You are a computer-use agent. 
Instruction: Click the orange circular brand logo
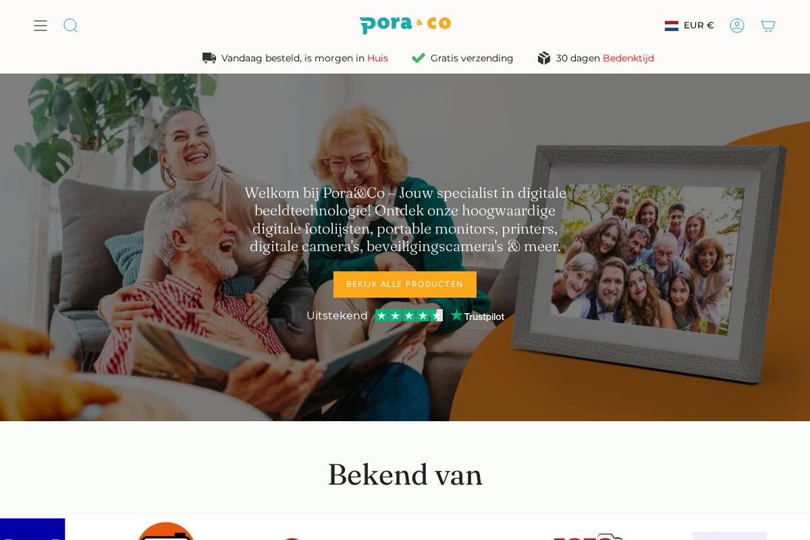tap(166, 531)
